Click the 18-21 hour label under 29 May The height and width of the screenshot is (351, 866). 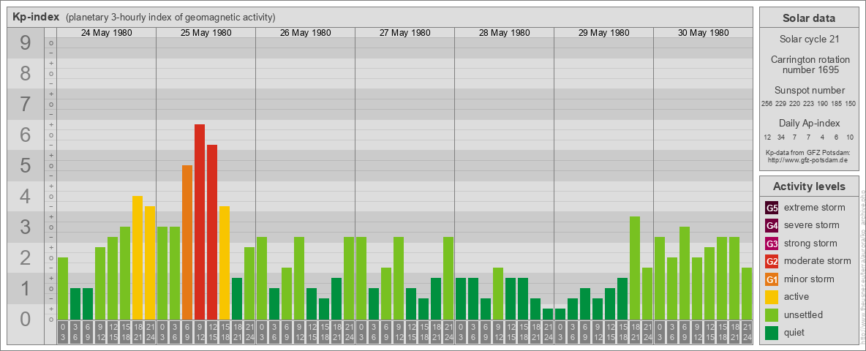pos(635,332)
